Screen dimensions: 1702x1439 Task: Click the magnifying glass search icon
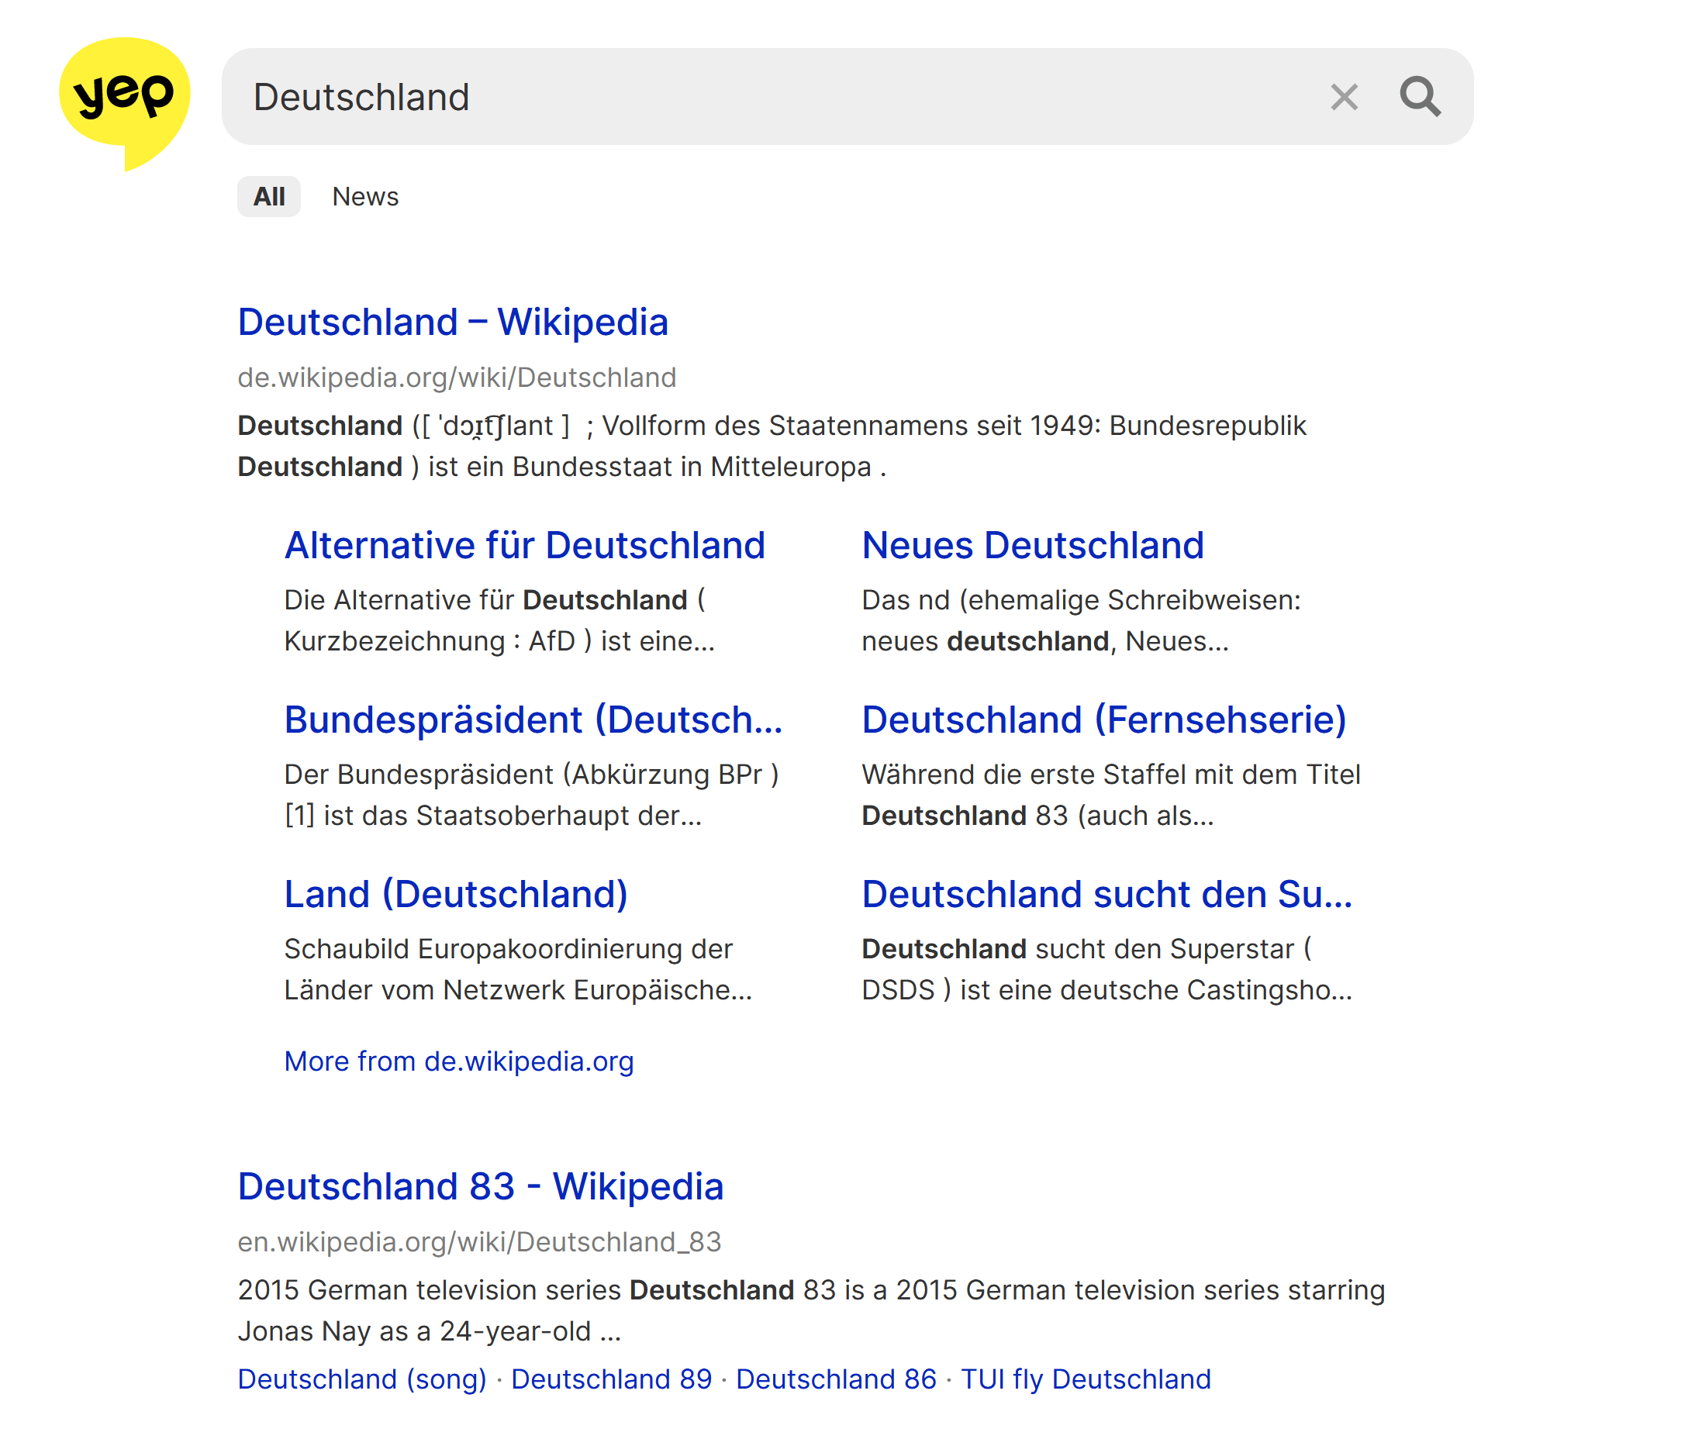pyautogui.click(x=1420, y=97)
